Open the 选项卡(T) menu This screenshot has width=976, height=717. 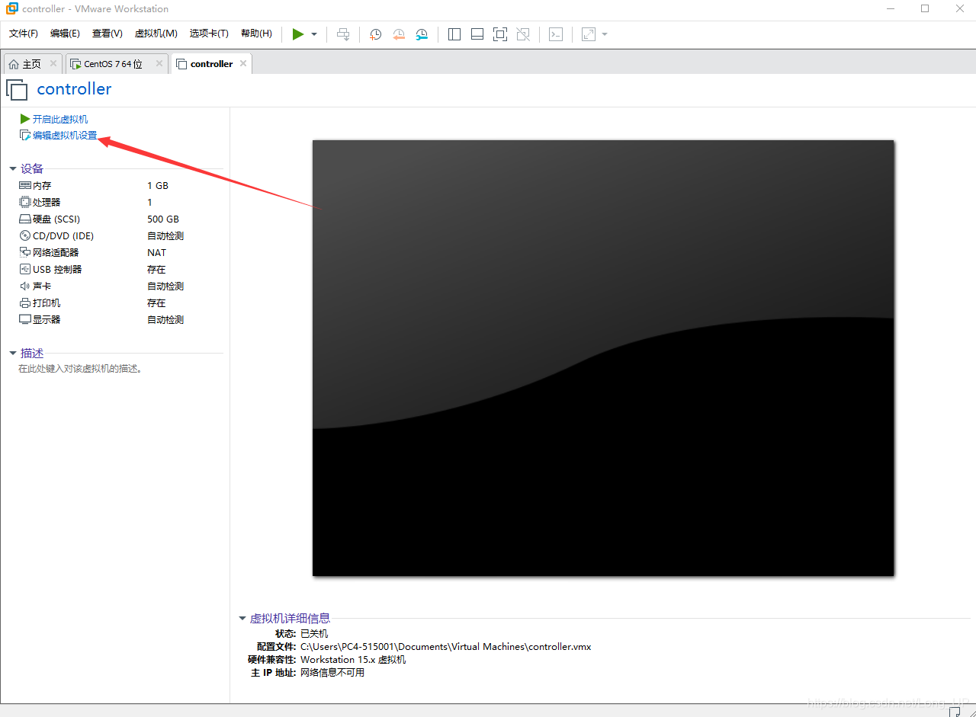(x=209, y=34)
